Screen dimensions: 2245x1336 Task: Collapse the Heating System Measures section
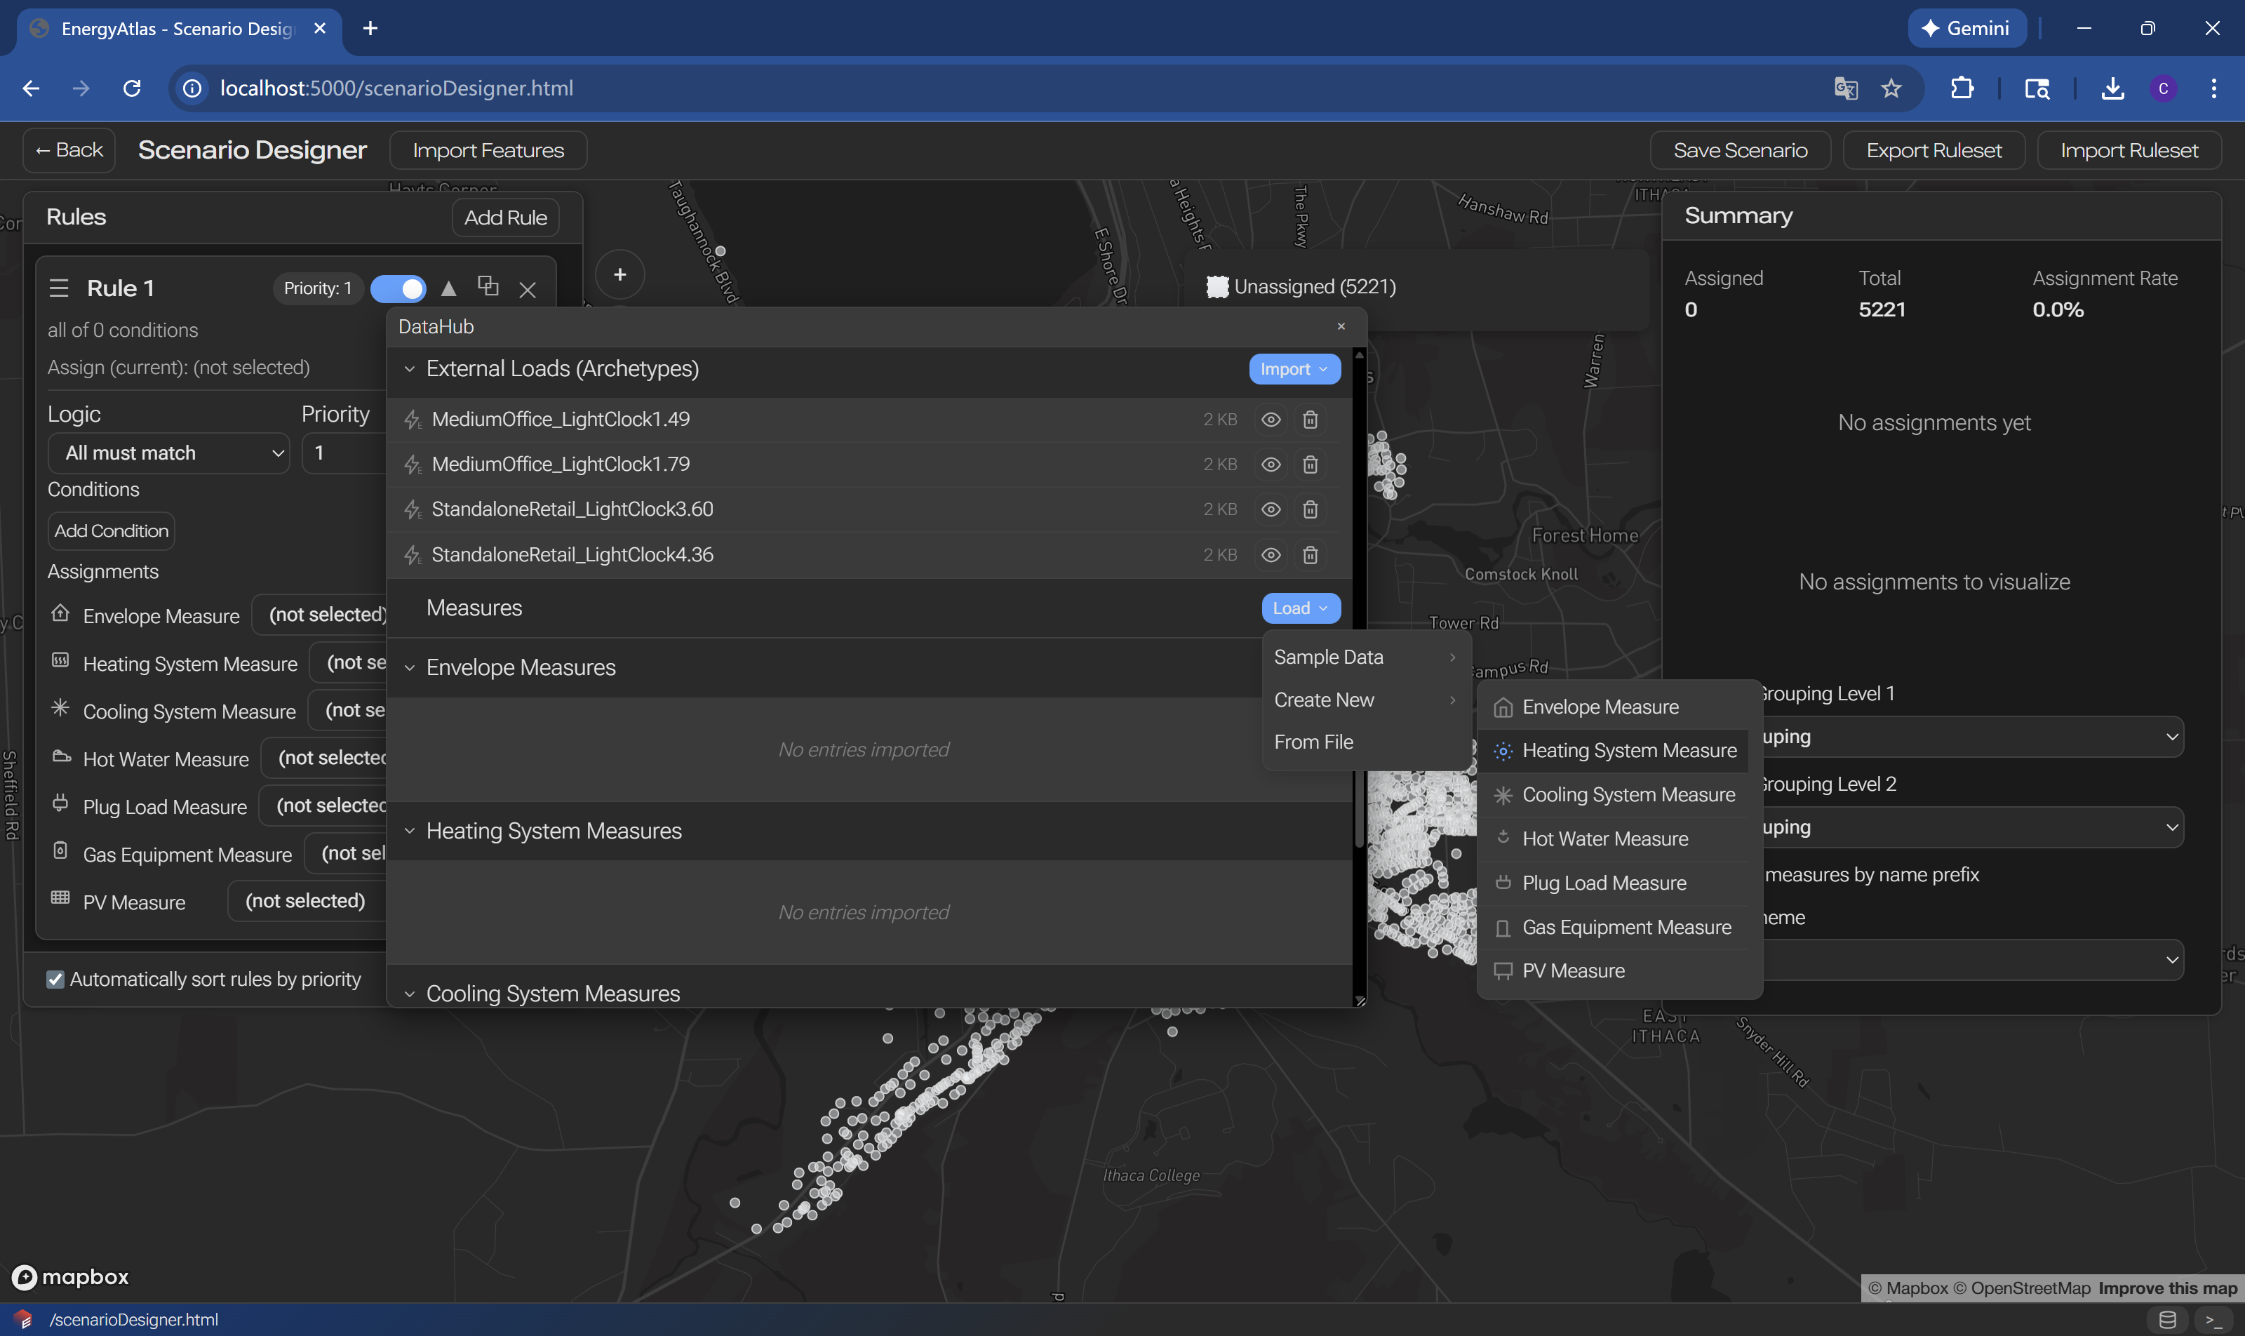click(410, 831)
